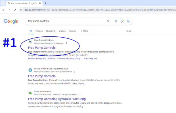This screenshot has height=113, width=176.
Task: Reload the current page
Action: (15, 10)
